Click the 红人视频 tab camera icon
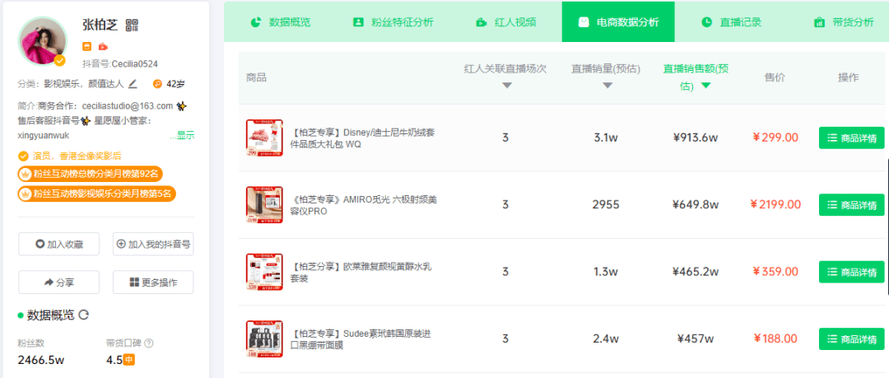889x378 pixels. 481,23
